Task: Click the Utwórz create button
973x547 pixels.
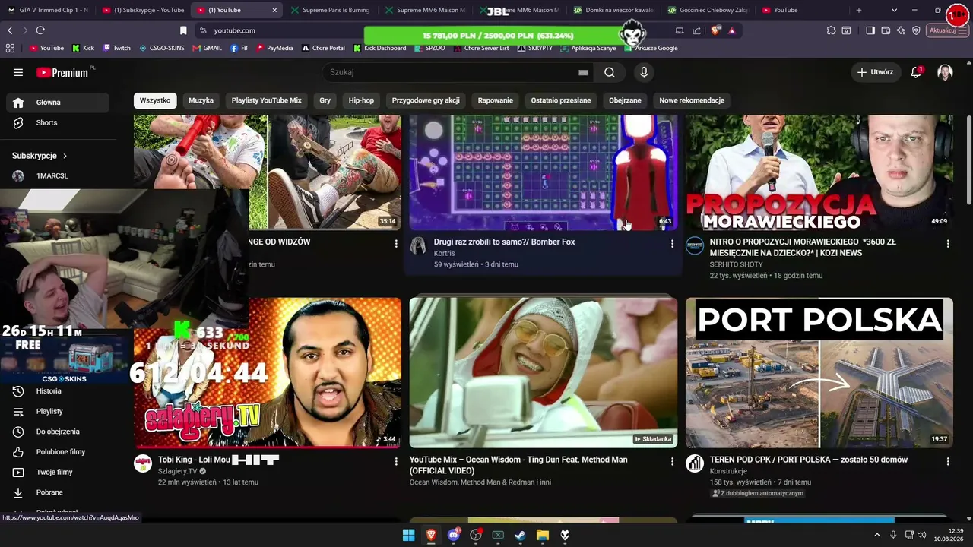Action: pos(875,72)
